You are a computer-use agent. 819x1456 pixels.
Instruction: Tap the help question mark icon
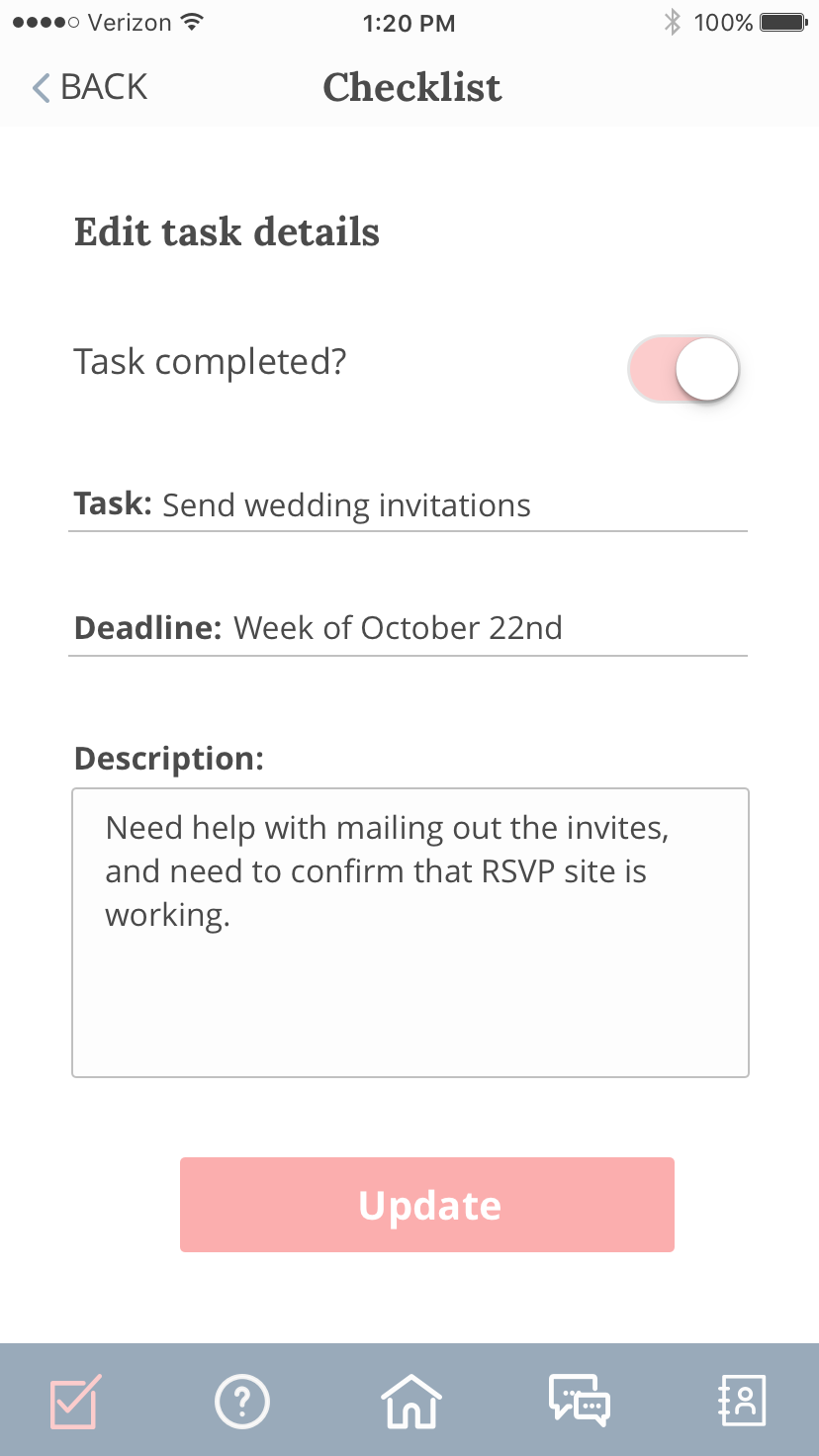(x=241, y=1401)
